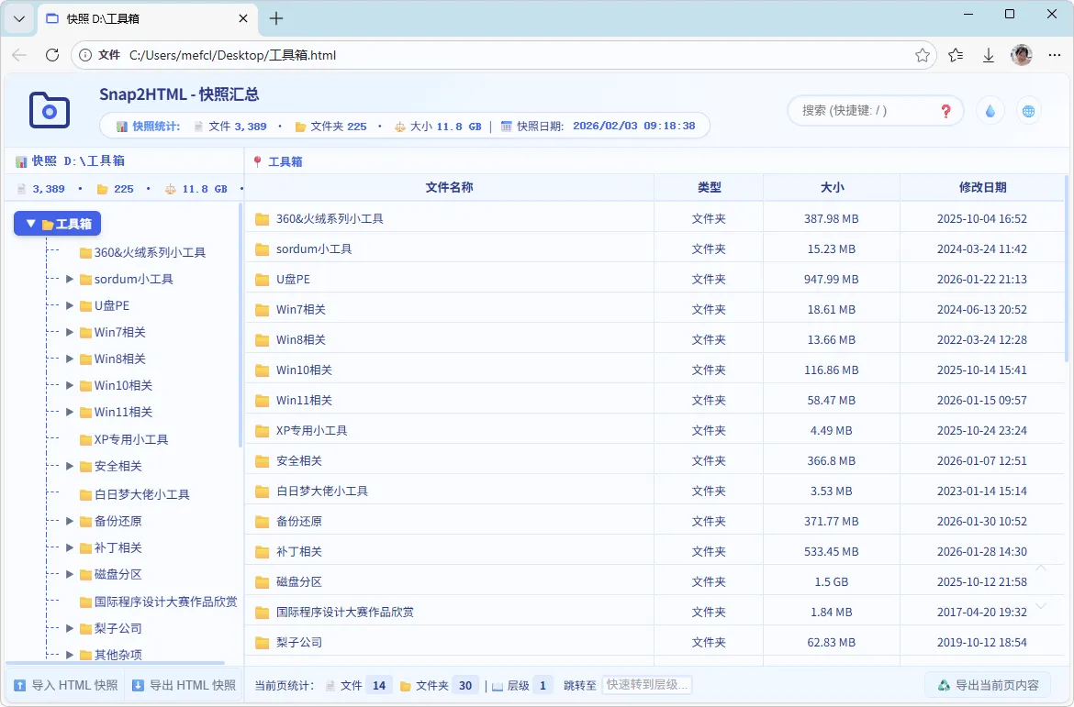
Task: Close the 快照 D:\工具箱 tab
Action: coord(243,18)
